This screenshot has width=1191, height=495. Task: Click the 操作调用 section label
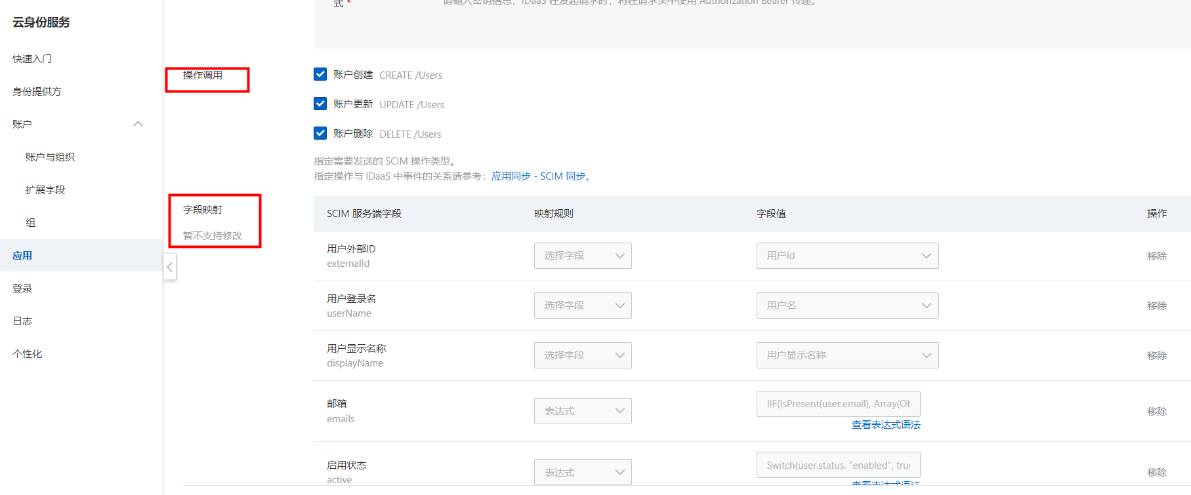tap(203, 75)
